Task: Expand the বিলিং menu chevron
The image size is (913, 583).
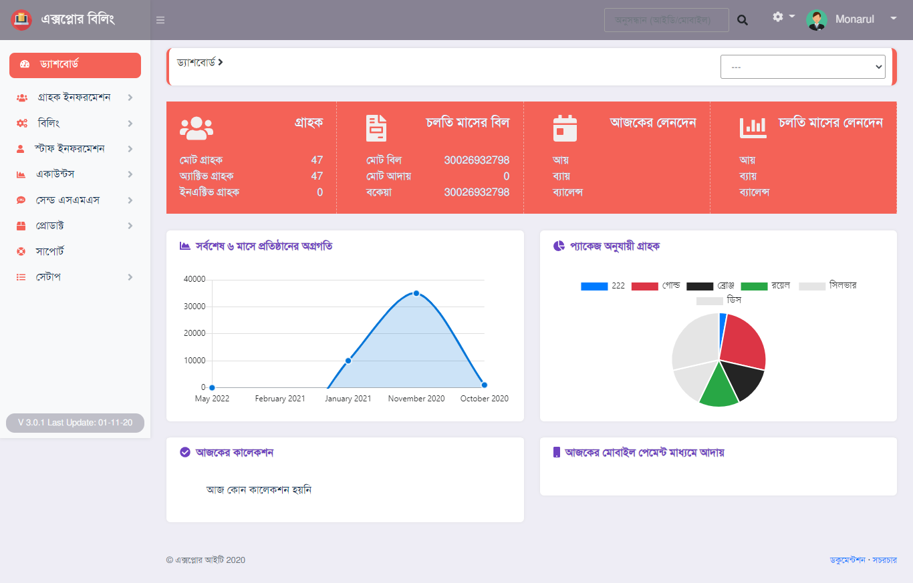Action: point(130,124)
